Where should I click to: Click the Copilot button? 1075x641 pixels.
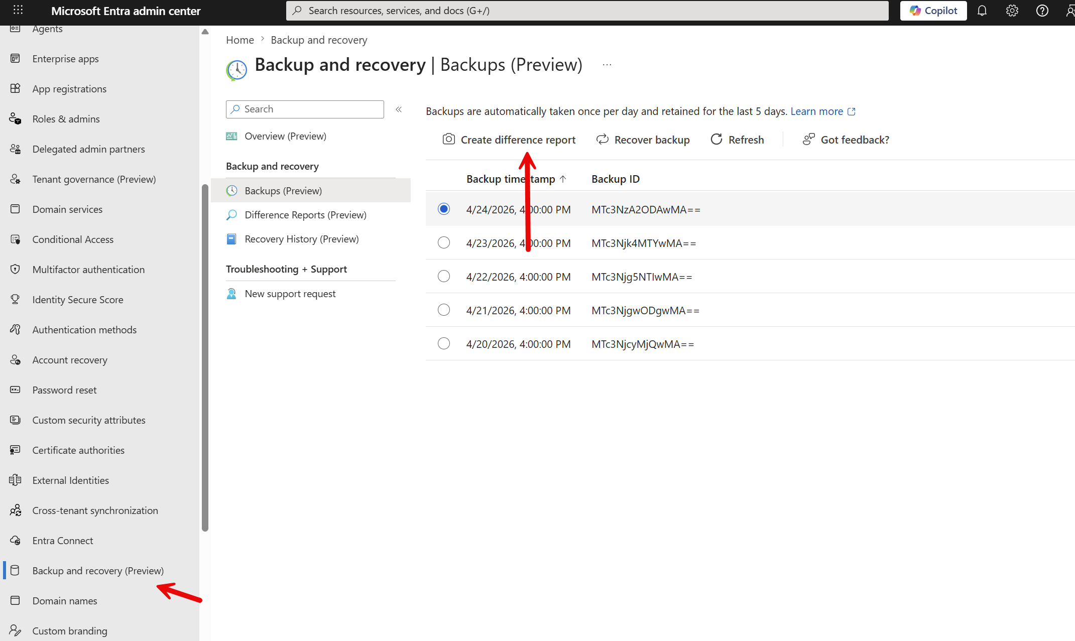tap(933, 11)
